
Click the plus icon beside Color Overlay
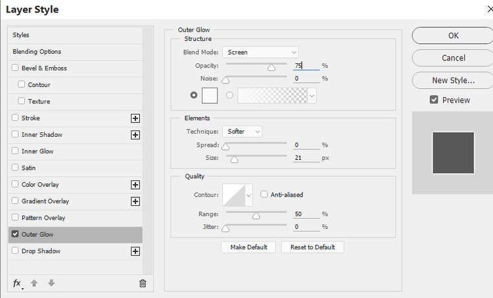(135, 185)
